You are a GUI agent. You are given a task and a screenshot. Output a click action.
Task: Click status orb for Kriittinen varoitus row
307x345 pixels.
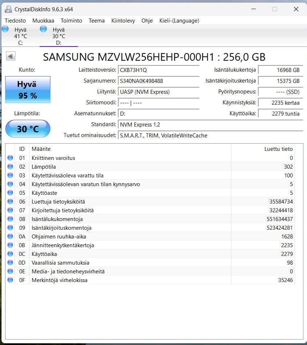[x=10, y=158]
